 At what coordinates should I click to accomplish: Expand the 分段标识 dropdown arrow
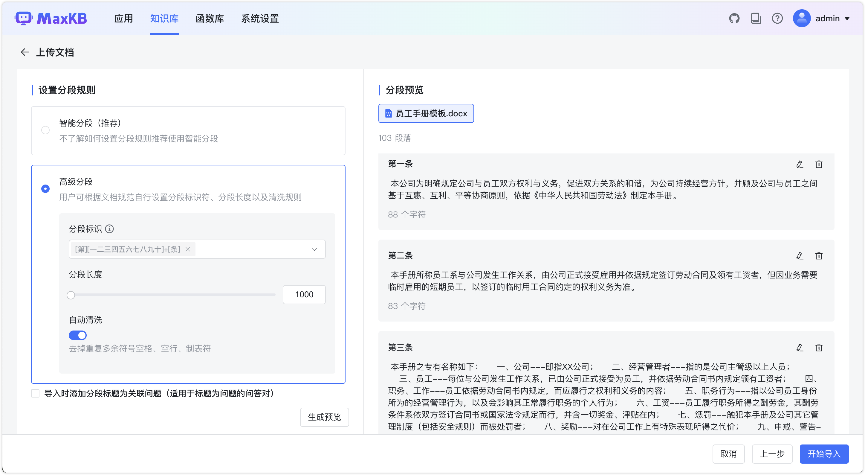[x=314, y=249]
